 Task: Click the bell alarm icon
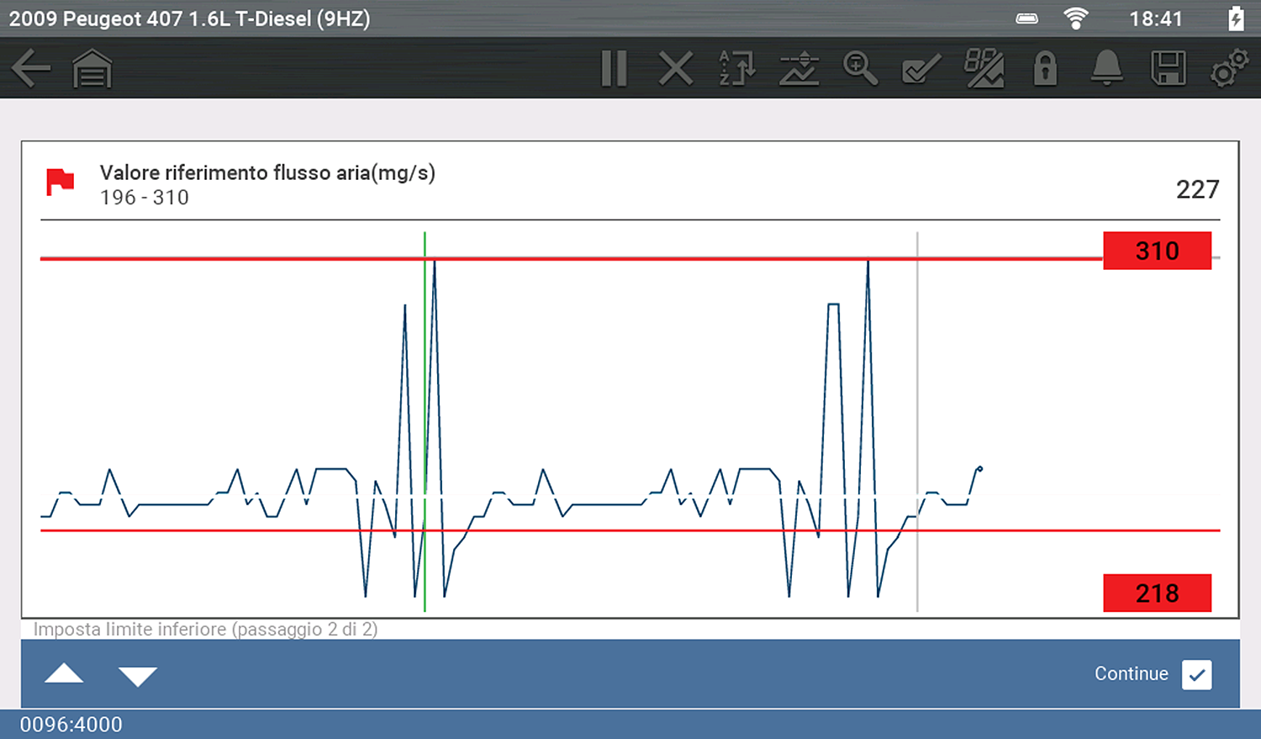pos(1106,69)
